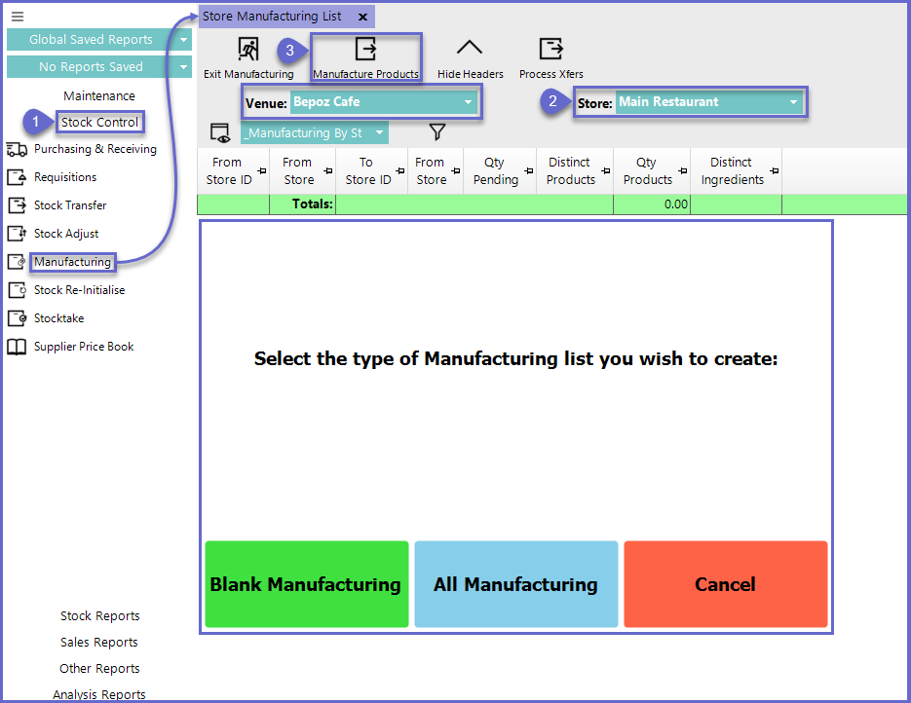
Task: Open Purchasing & Receiving in sidebar
Action: click(x=95, y=149)
